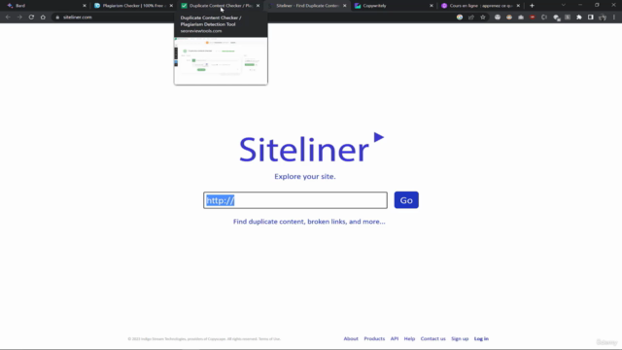The height and width of the screenshot is (350, 622).
Task: Go back to previous page
Action: pos(8,17)
